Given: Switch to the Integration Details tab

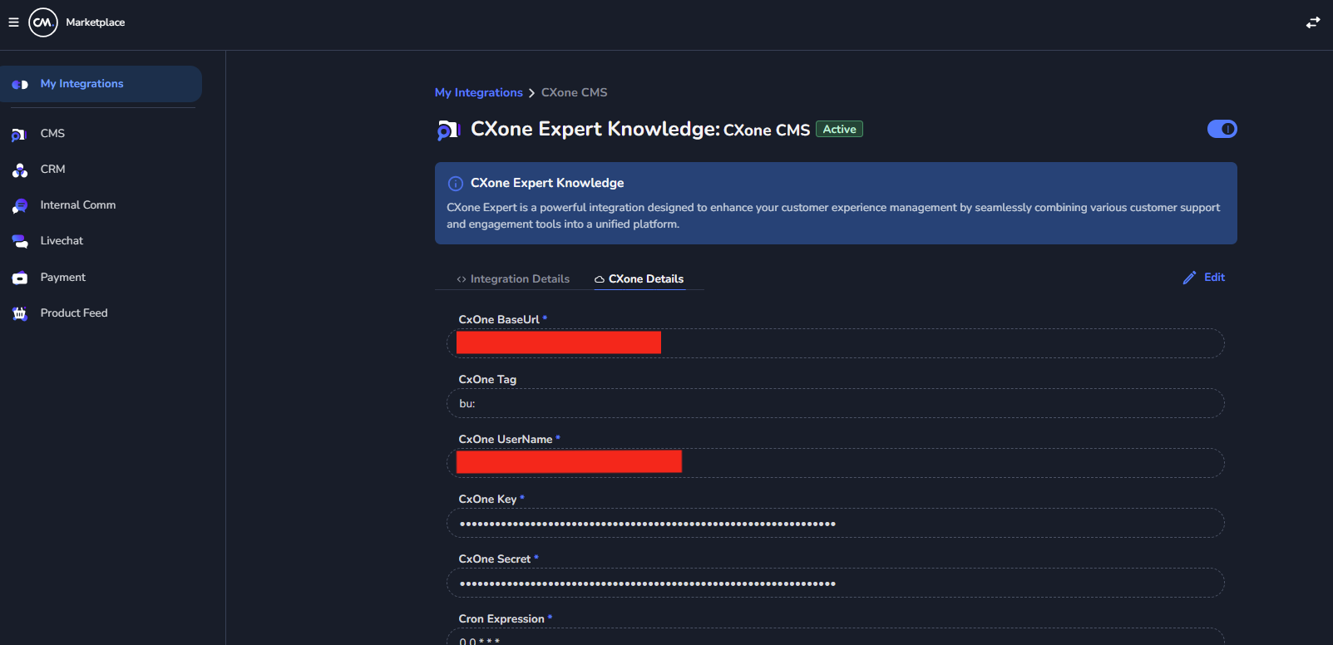Looking at the screenshot, I should point(513,278).
